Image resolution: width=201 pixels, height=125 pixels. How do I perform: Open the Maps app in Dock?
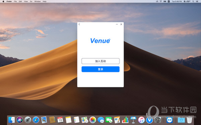[85, 120]
